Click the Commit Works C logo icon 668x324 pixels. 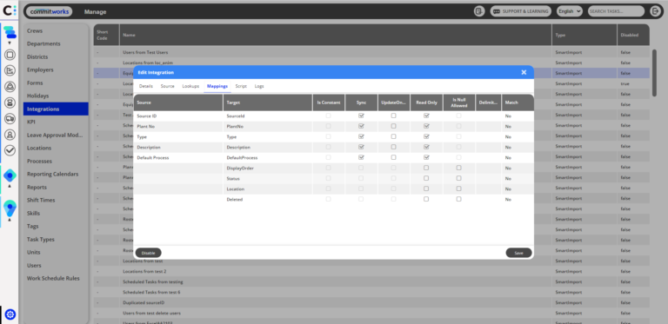[x=10, y=10]
